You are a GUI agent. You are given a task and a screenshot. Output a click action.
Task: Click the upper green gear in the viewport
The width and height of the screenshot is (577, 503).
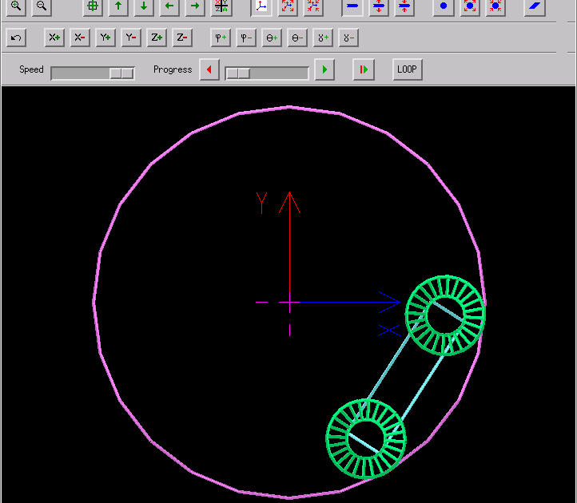(445, 315)
